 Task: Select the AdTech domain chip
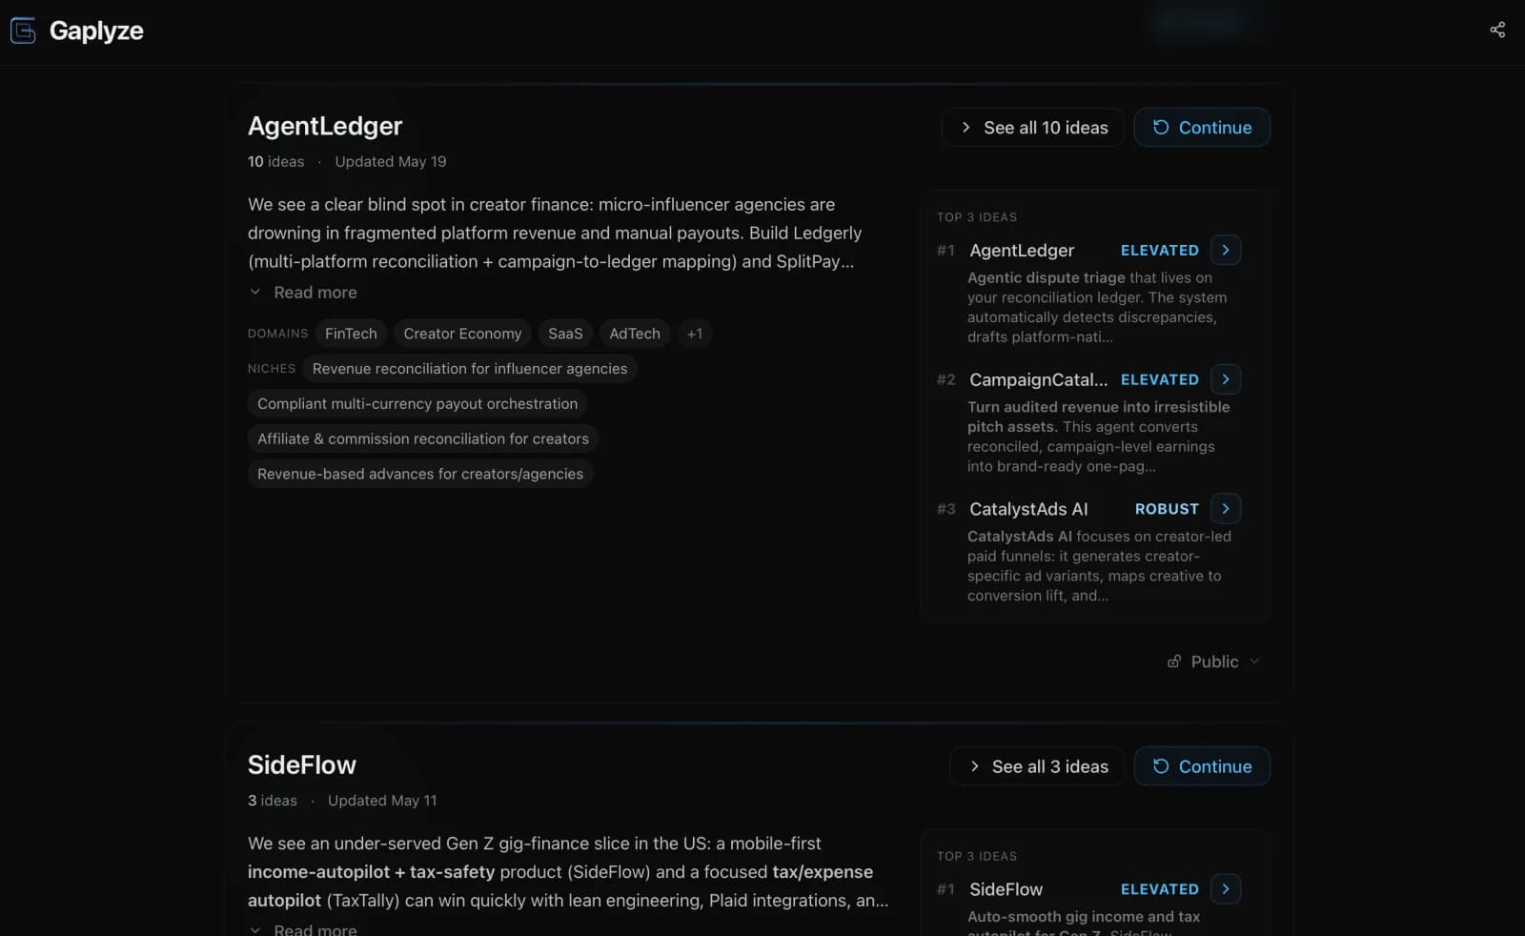pyautogui.click(x=635, y=334)
